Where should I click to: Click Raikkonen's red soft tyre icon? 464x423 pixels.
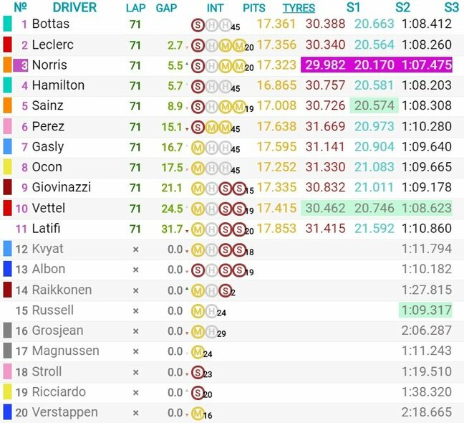pyautogui.click(x=225, y=290)
